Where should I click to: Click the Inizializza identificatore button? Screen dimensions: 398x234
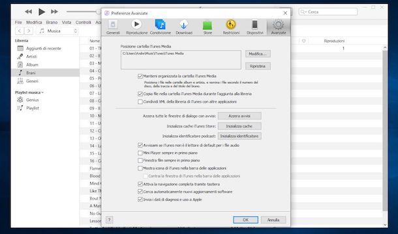[239, 136]
